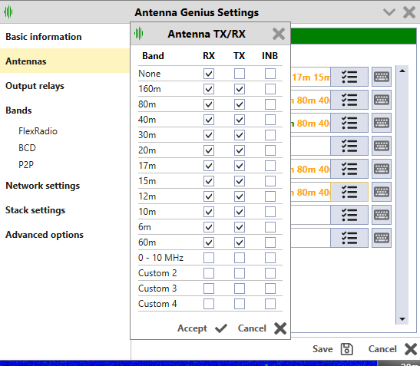Save the Antenna Genius settings

click(332, 349)
